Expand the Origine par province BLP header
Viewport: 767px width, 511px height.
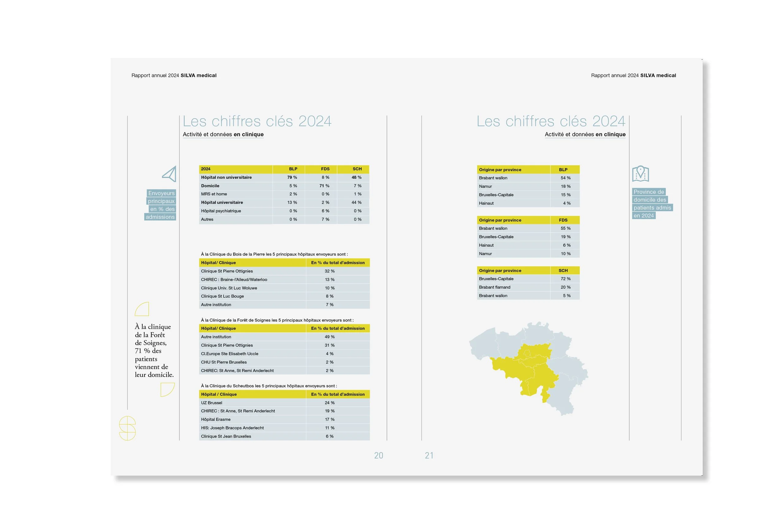pyautogui.click(x=528, y=169)
